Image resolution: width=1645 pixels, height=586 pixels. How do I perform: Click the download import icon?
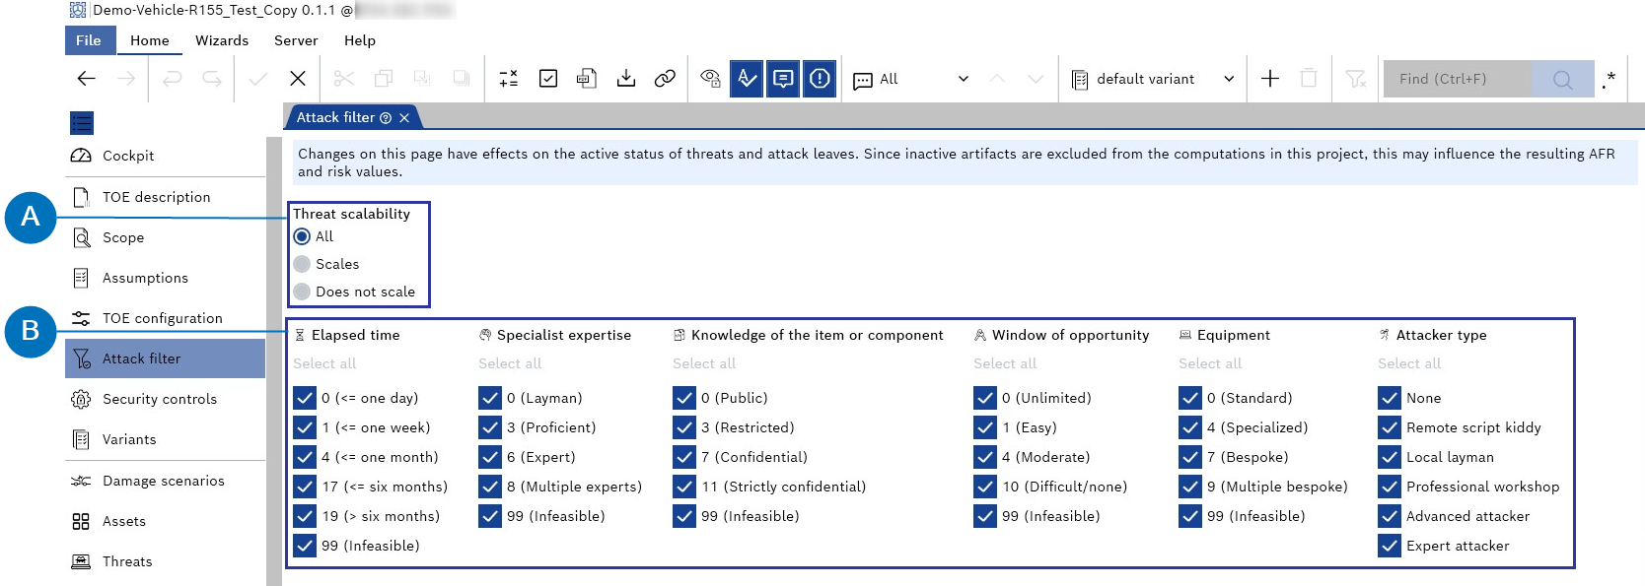pos(626,79)
